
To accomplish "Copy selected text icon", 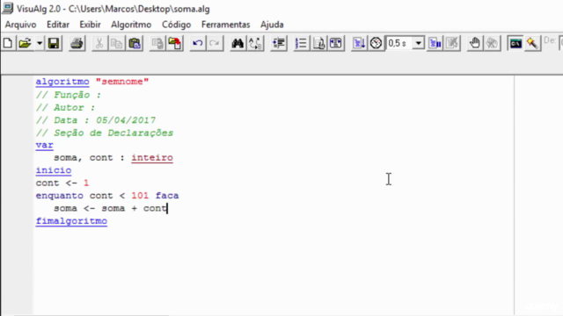I will 117,43.
